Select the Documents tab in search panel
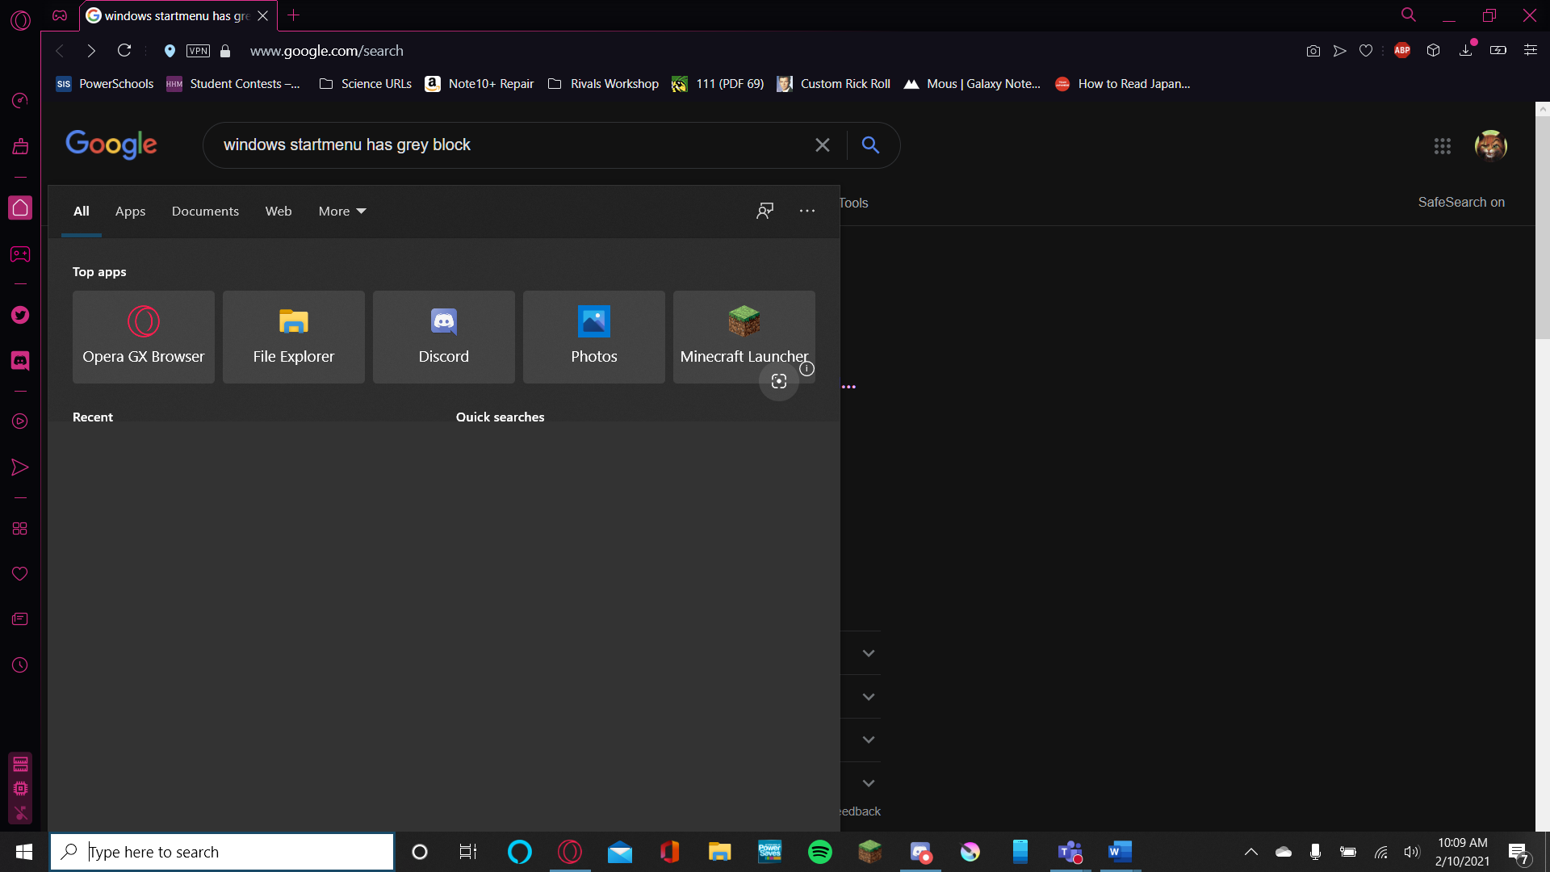 205,212
